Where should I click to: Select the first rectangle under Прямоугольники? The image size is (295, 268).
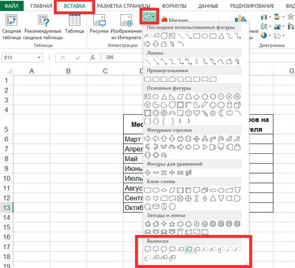pyautogui.click(x=147, y=79)
